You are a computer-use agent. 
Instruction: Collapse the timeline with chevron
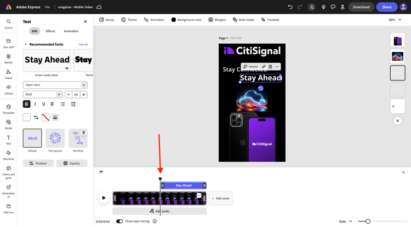[x=403, y=172]
